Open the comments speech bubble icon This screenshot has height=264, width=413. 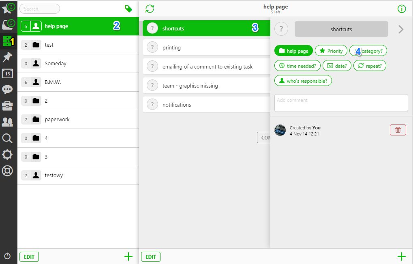click(7, 90)
